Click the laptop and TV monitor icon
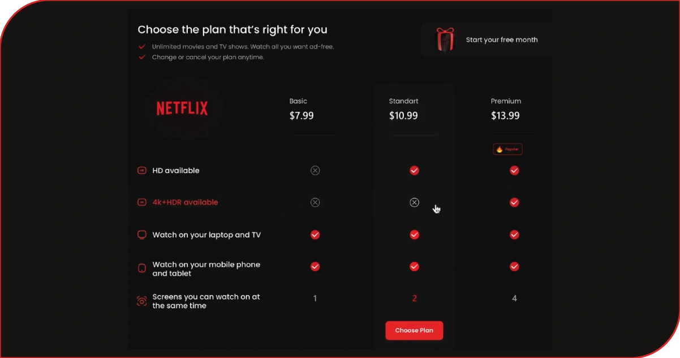 click(141, 234)
